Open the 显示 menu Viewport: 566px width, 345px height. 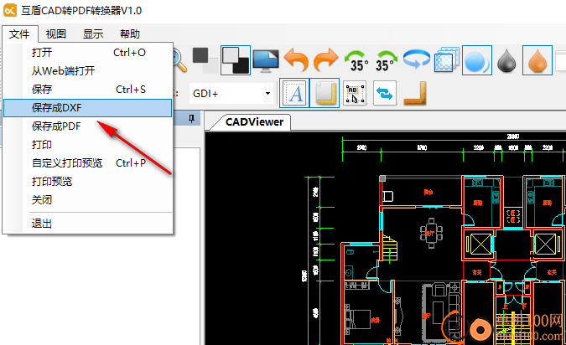tap(93, 33)
